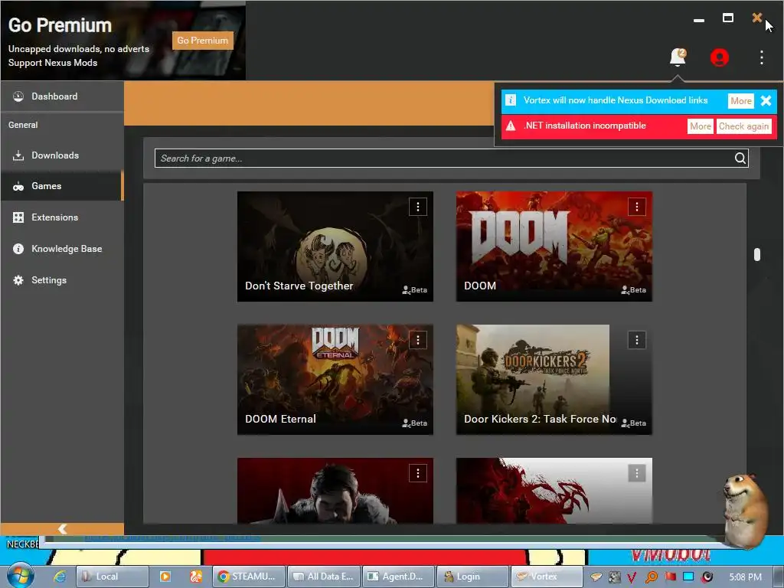The image size is (784, 588).
Task: Switch to All Data E... taskbar window
Action: (324, 577)
